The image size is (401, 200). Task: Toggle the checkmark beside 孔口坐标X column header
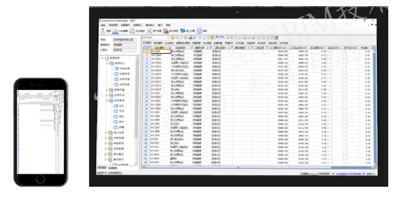pyautogui.click(x=267, y=48)
